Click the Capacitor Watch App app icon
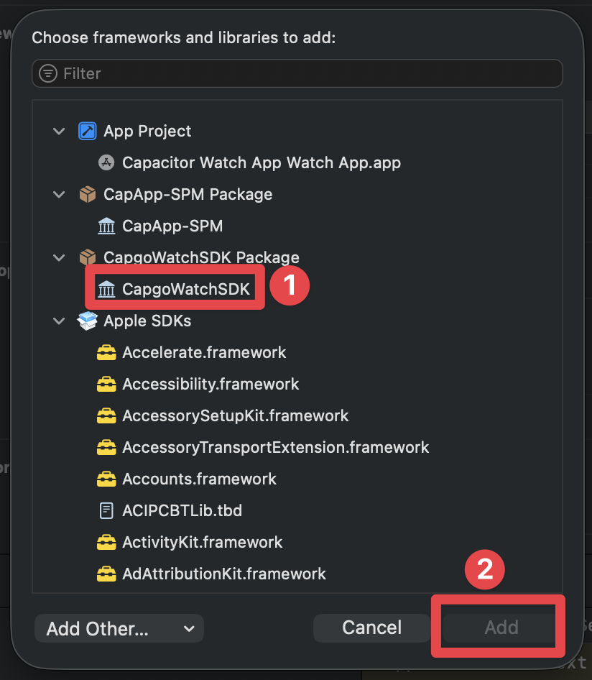This screenshot has height=680, width=592. click(106, 162)
